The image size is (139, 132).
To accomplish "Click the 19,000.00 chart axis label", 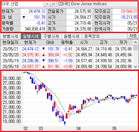I will coord(12,121).
